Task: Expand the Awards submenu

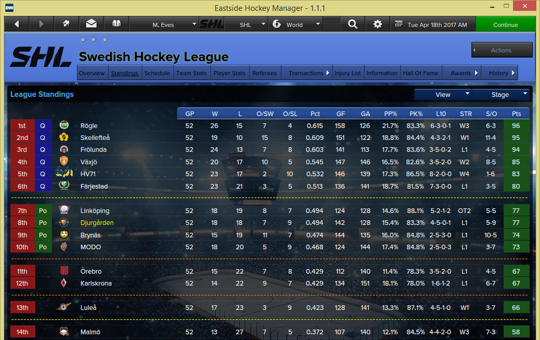Action: [461, 73]
